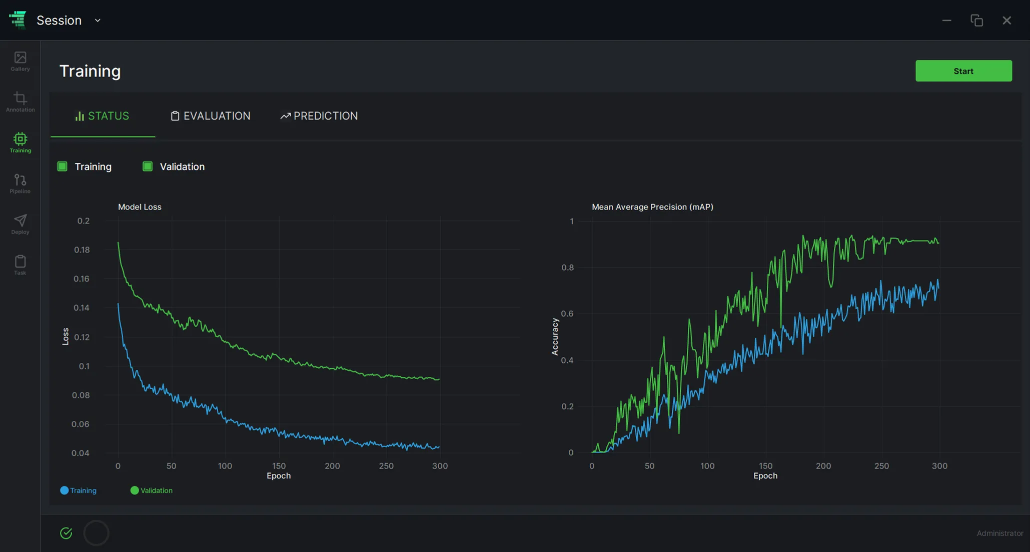Toggle the green Validation legend swatch
Viewport: 1030px width, 552px height.
[135, 490]
